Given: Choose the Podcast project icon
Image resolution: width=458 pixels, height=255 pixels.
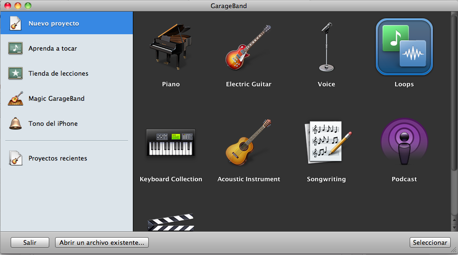Looking at the screenshot, I should 404,142.
